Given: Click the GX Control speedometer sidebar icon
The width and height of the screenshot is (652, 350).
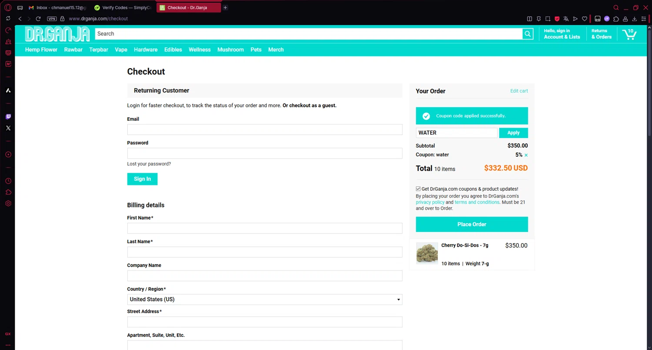Looking at the screenshot, I should pos(8,30).
